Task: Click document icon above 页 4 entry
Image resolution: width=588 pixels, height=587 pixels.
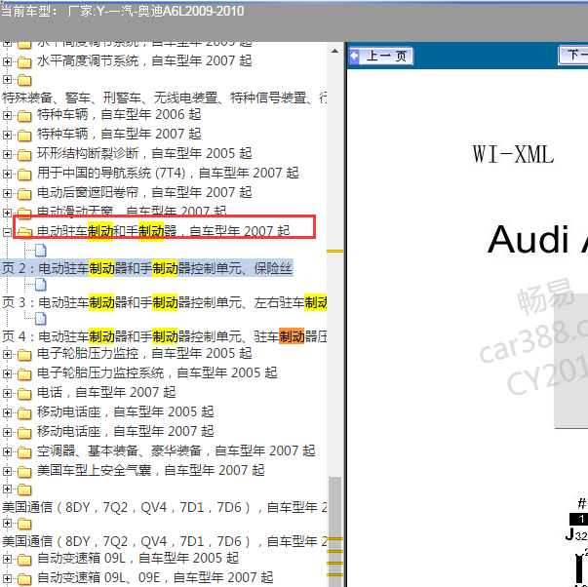Action: click(x=41, y=319)
